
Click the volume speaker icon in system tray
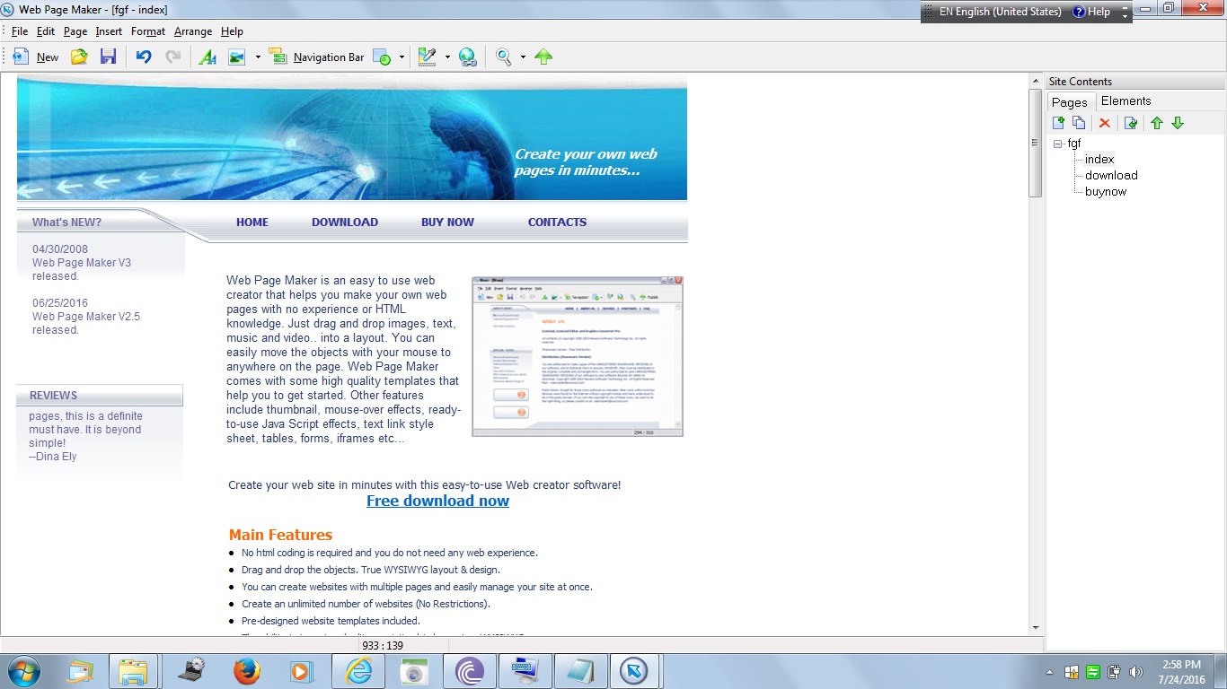click(1135, 672)
